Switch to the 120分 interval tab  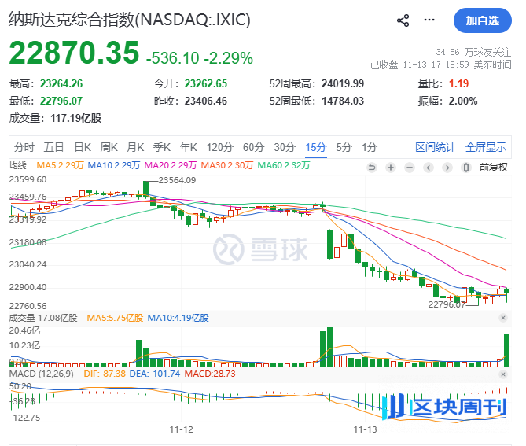[x=220, y=147]
